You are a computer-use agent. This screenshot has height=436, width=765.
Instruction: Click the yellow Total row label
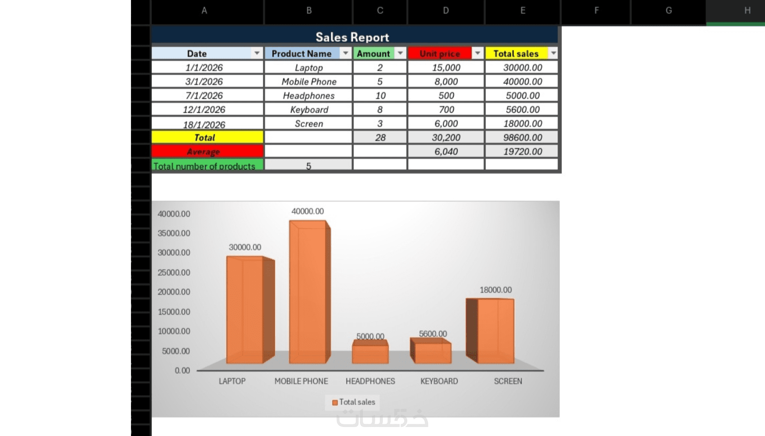(x=207, y=137)
